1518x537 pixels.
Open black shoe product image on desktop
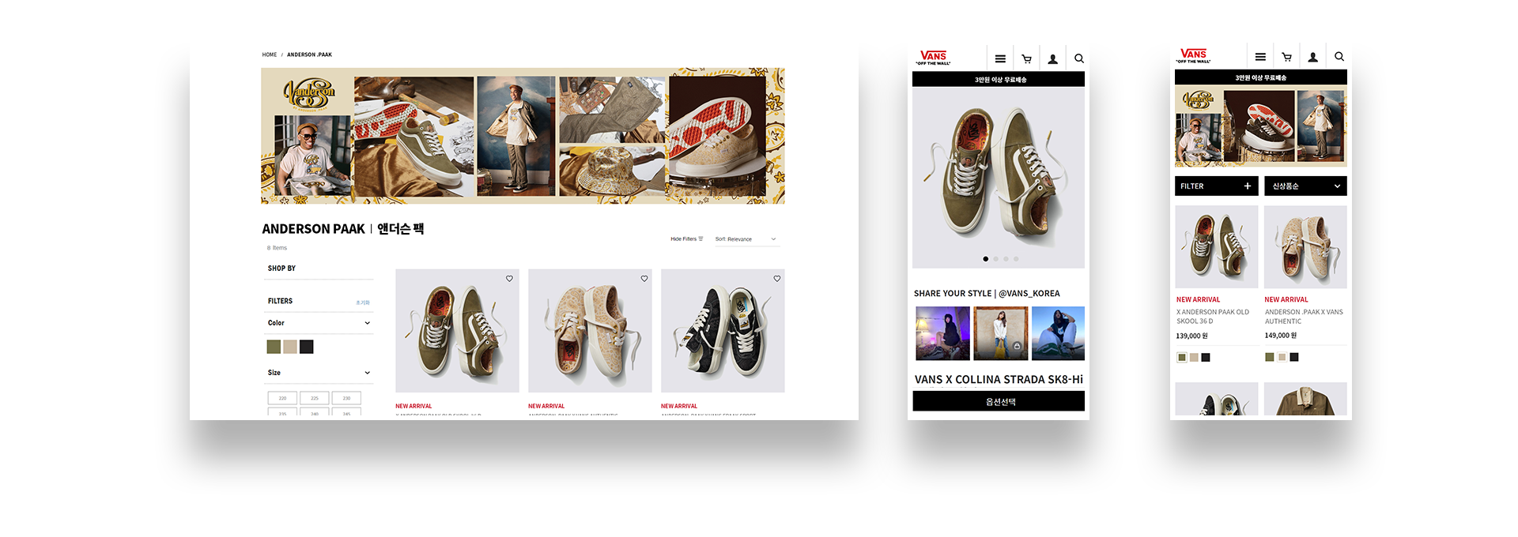(723, 331)
